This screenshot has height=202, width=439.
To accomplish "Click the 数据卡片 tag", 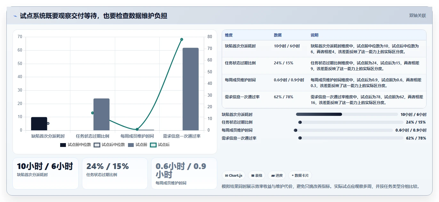I will tap(300, 175).
